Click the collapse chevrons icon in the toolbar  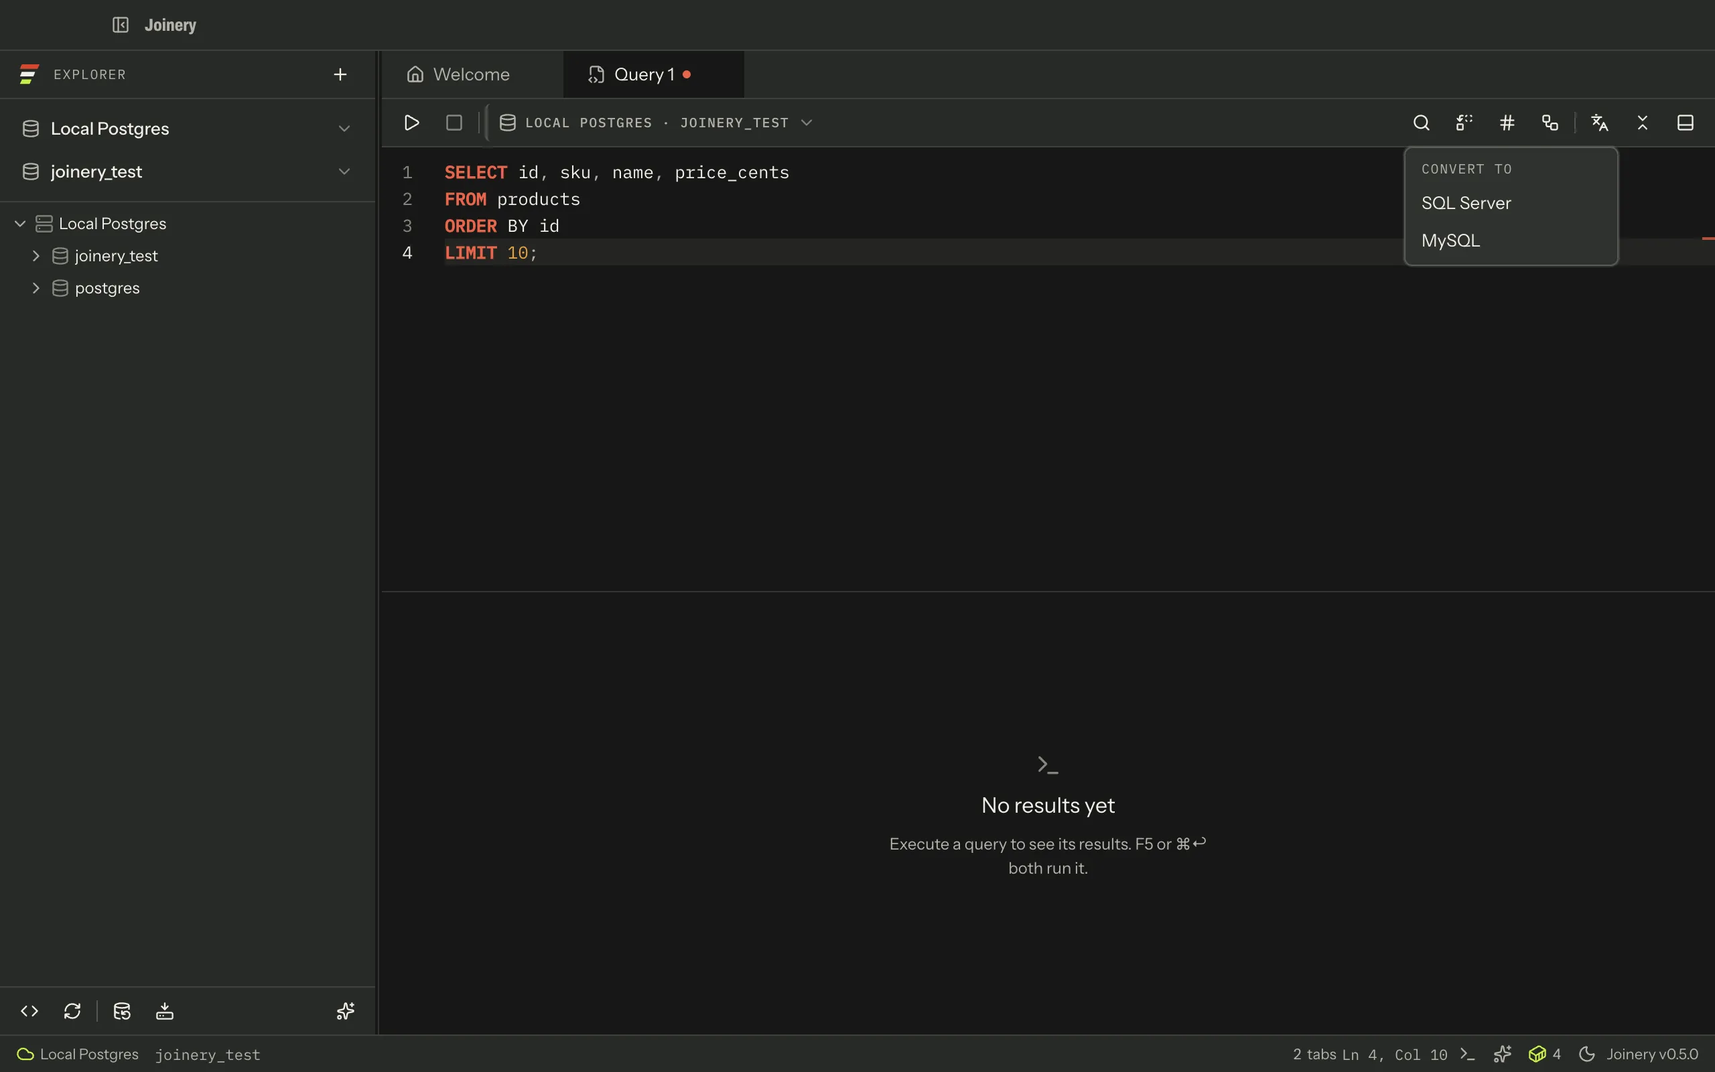click(1643, 123)
